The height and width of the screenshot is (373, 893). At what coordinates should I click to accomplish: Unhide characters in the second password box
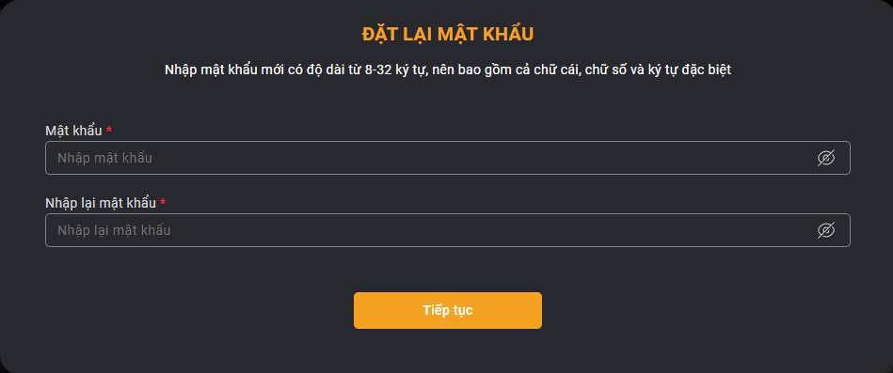tap(826, 230)
